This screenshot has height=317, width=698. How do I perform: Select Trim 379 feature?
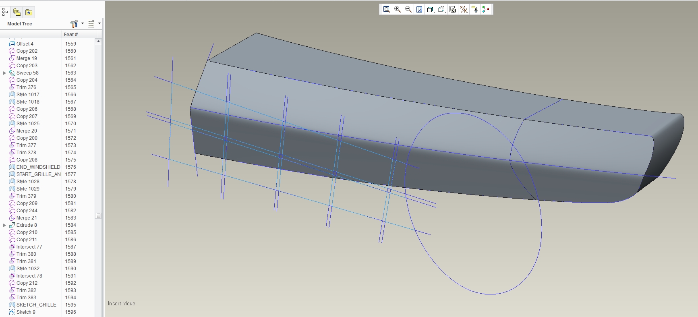pyautogui.click(x=26, y=196)
